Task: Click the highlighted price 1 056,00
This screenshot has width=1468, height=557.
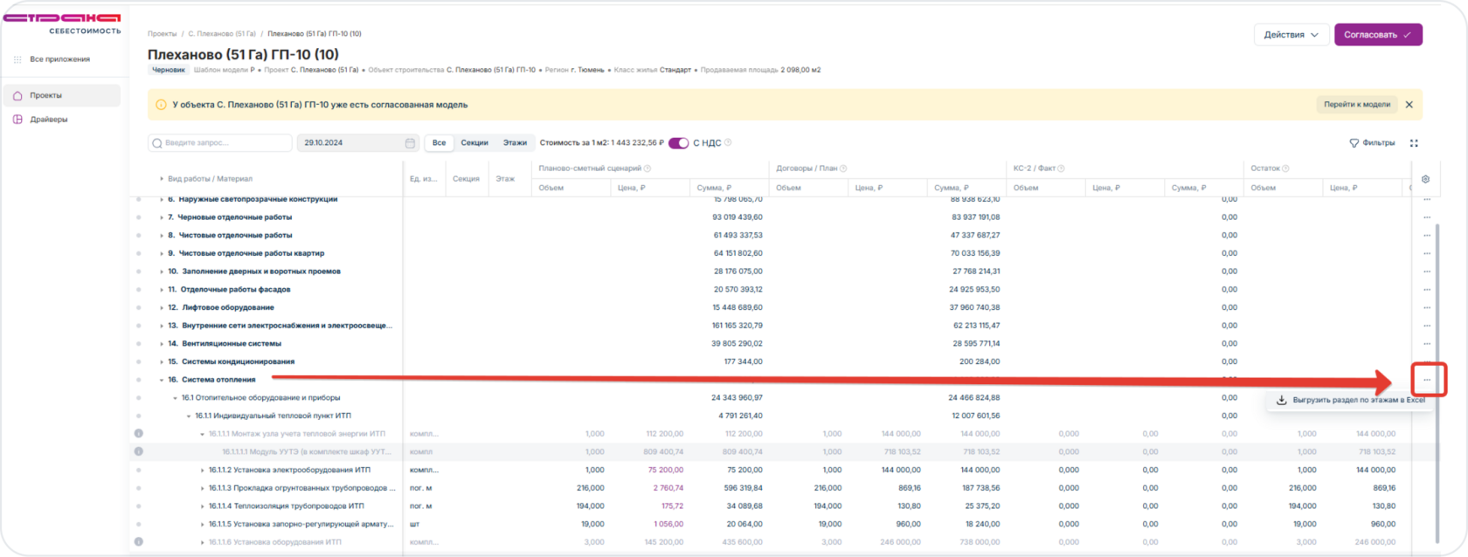Action: click(668, 525)
